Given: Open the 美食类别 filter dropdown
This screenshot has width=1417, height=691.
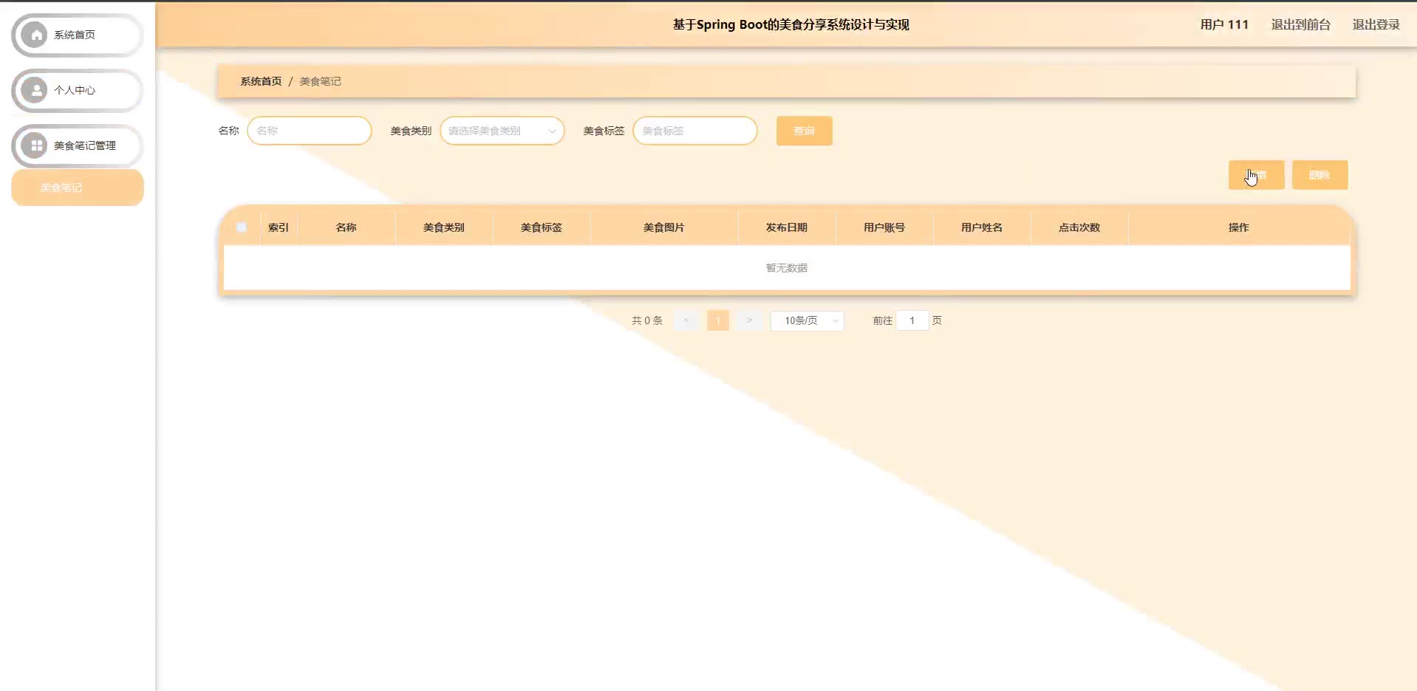Looking at the screenshot, I should pos(502,131).
